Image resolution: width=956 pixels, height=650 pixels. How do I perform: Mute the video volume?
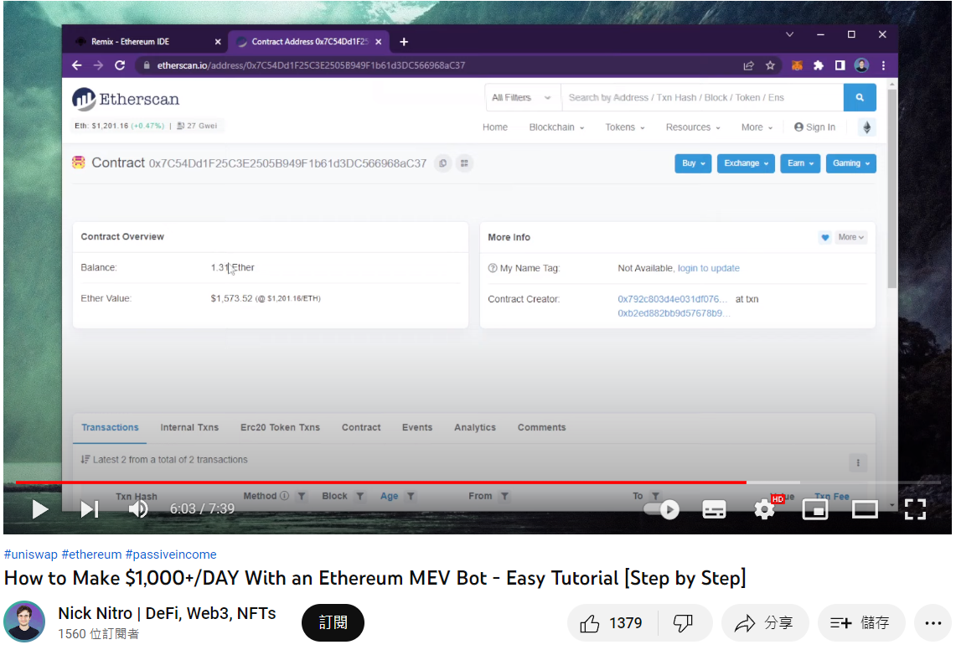coord(138,509)
